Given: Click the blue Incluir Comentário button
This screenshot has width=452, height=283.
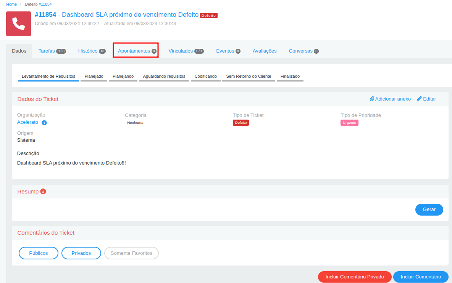Looking at the screenshot, I should pyautogui.click(x=421, y=277).
